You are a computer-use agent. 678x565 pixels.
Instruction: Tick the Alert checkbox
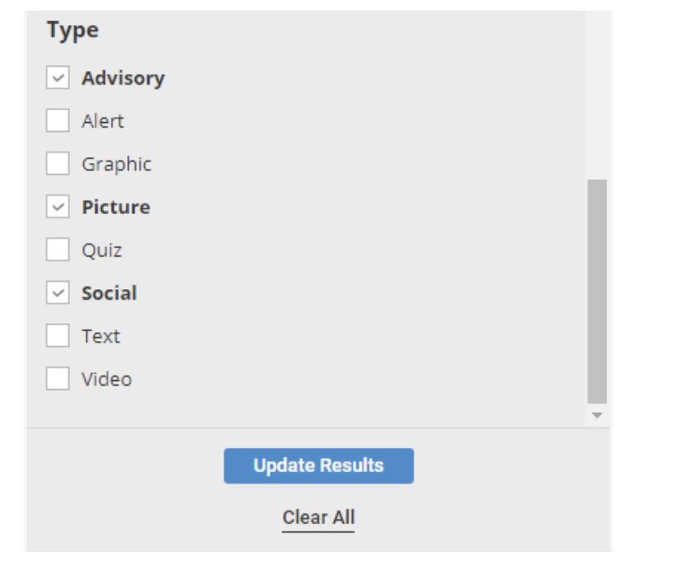click(x=58, y=121)
